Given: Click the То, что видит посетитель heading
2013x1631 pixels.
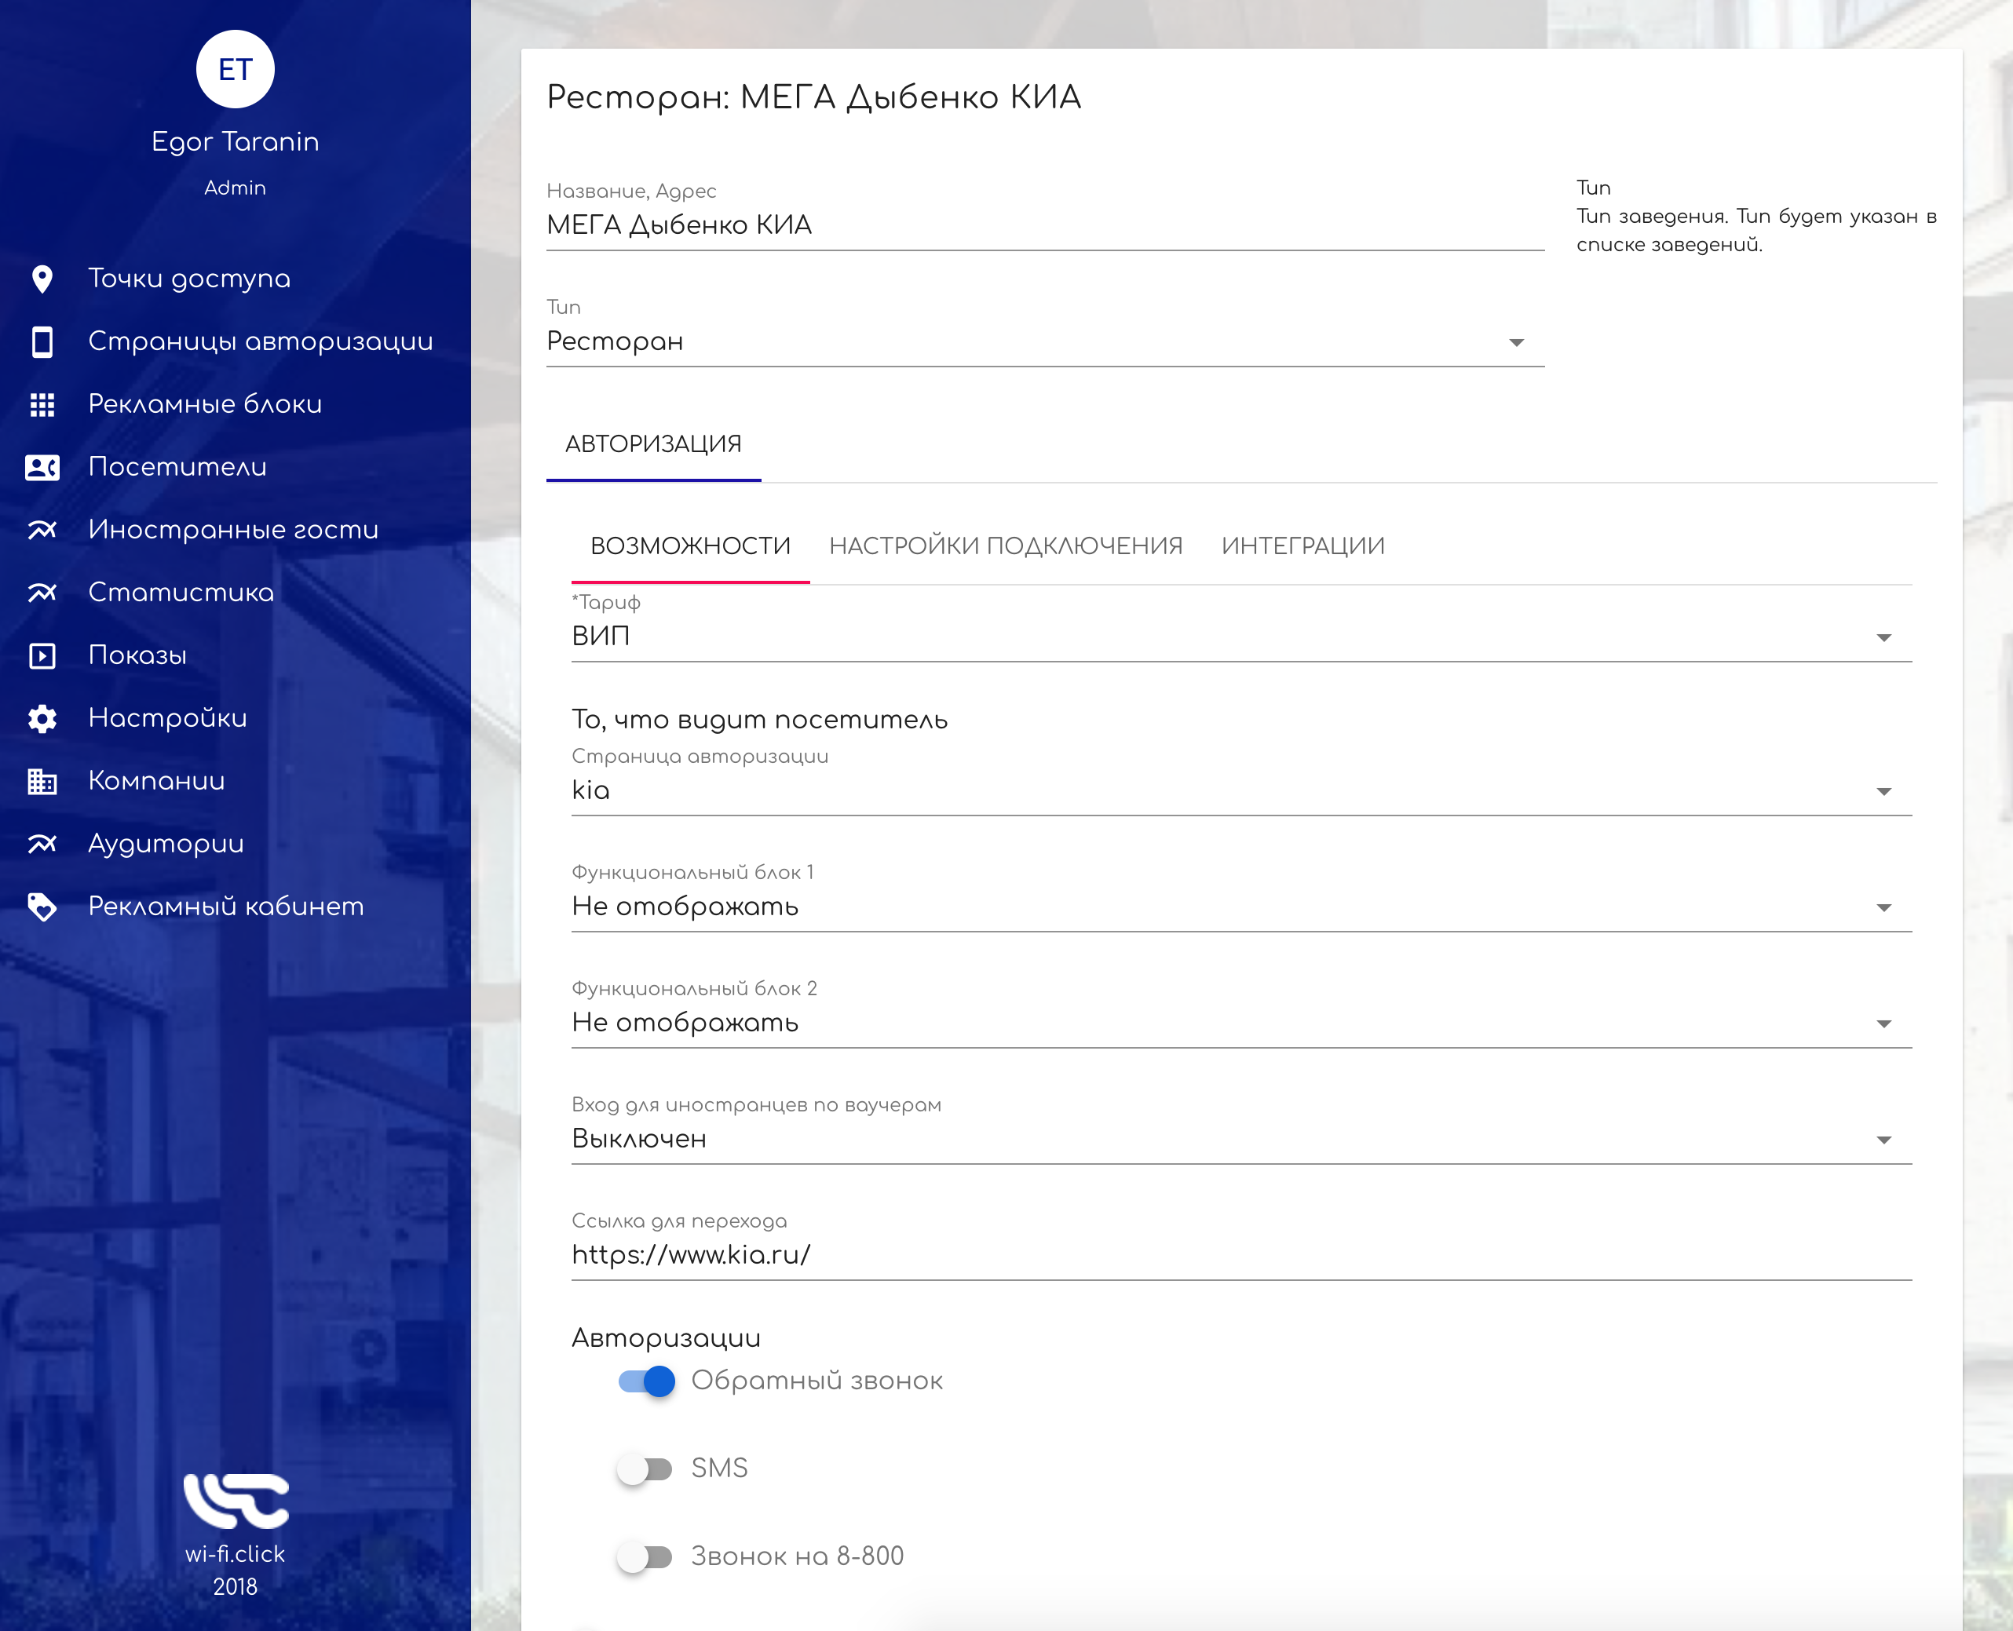Looking at the screenshot, I should [x=759, y=720].
